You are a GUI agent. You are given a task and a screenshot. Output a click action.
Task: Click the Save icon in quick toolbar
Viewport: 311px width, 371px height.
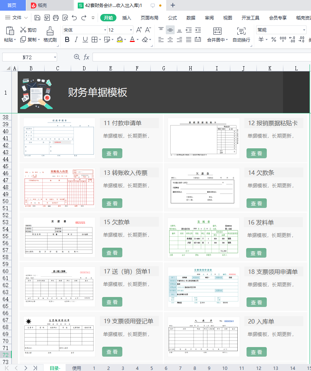[37, 18]
